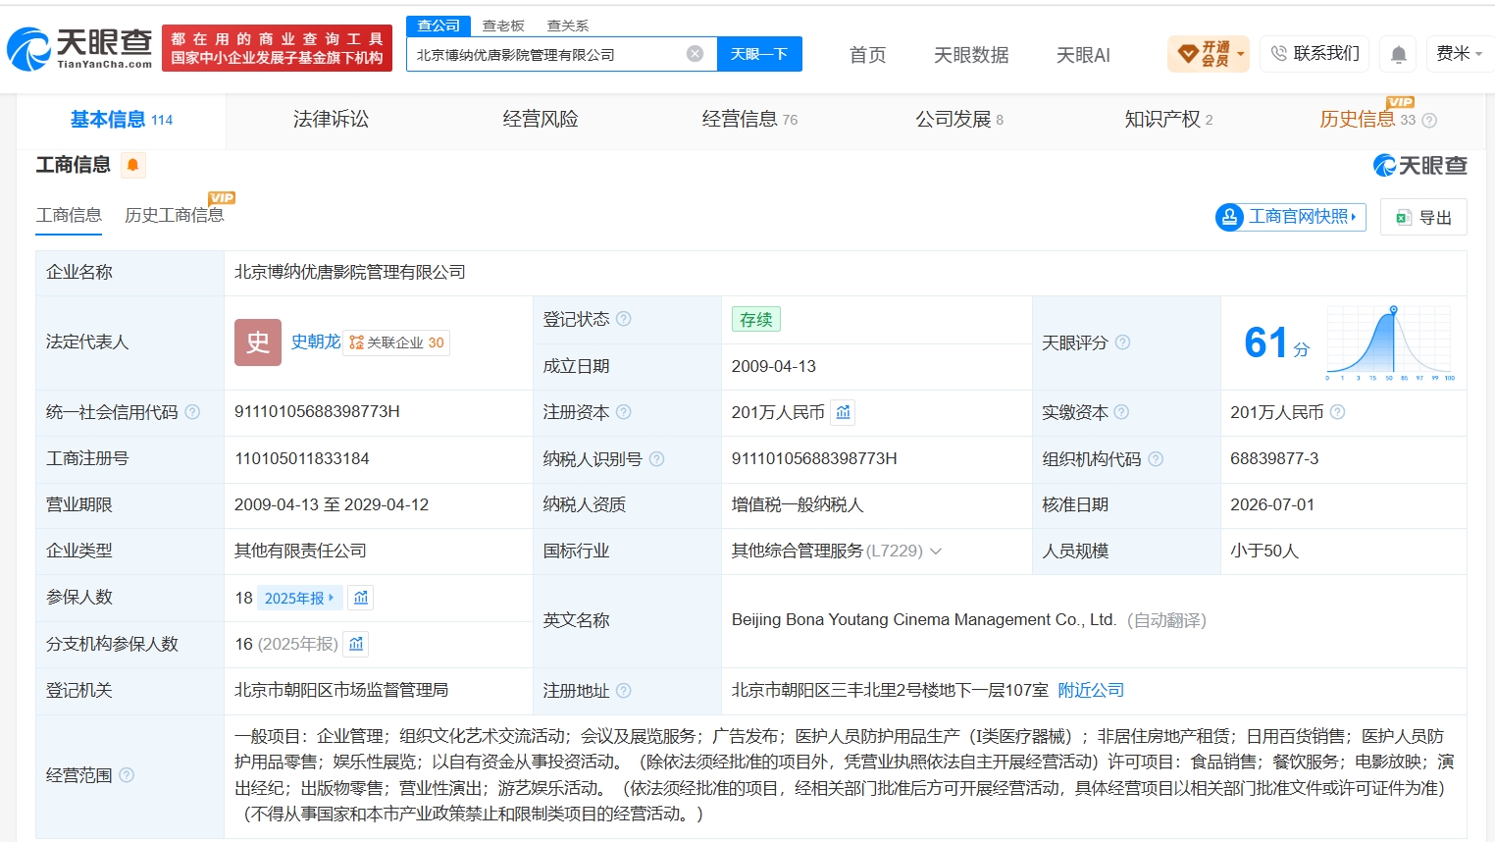The height and width of the screenshot is (842, 1495).
Task: Click the 61分 Tianyan score
Action: pyautogui.click(x=1276, y=342)
